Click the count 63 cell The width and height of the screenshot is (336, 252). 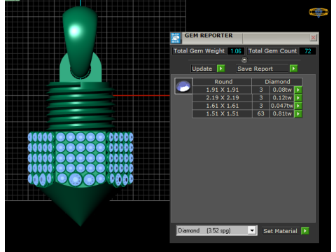point(261,113)
